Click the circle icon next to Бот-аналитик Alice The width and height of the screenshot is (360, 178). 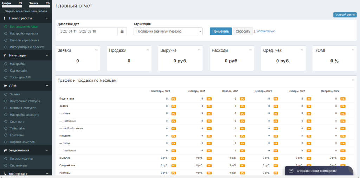click(6, 27)
